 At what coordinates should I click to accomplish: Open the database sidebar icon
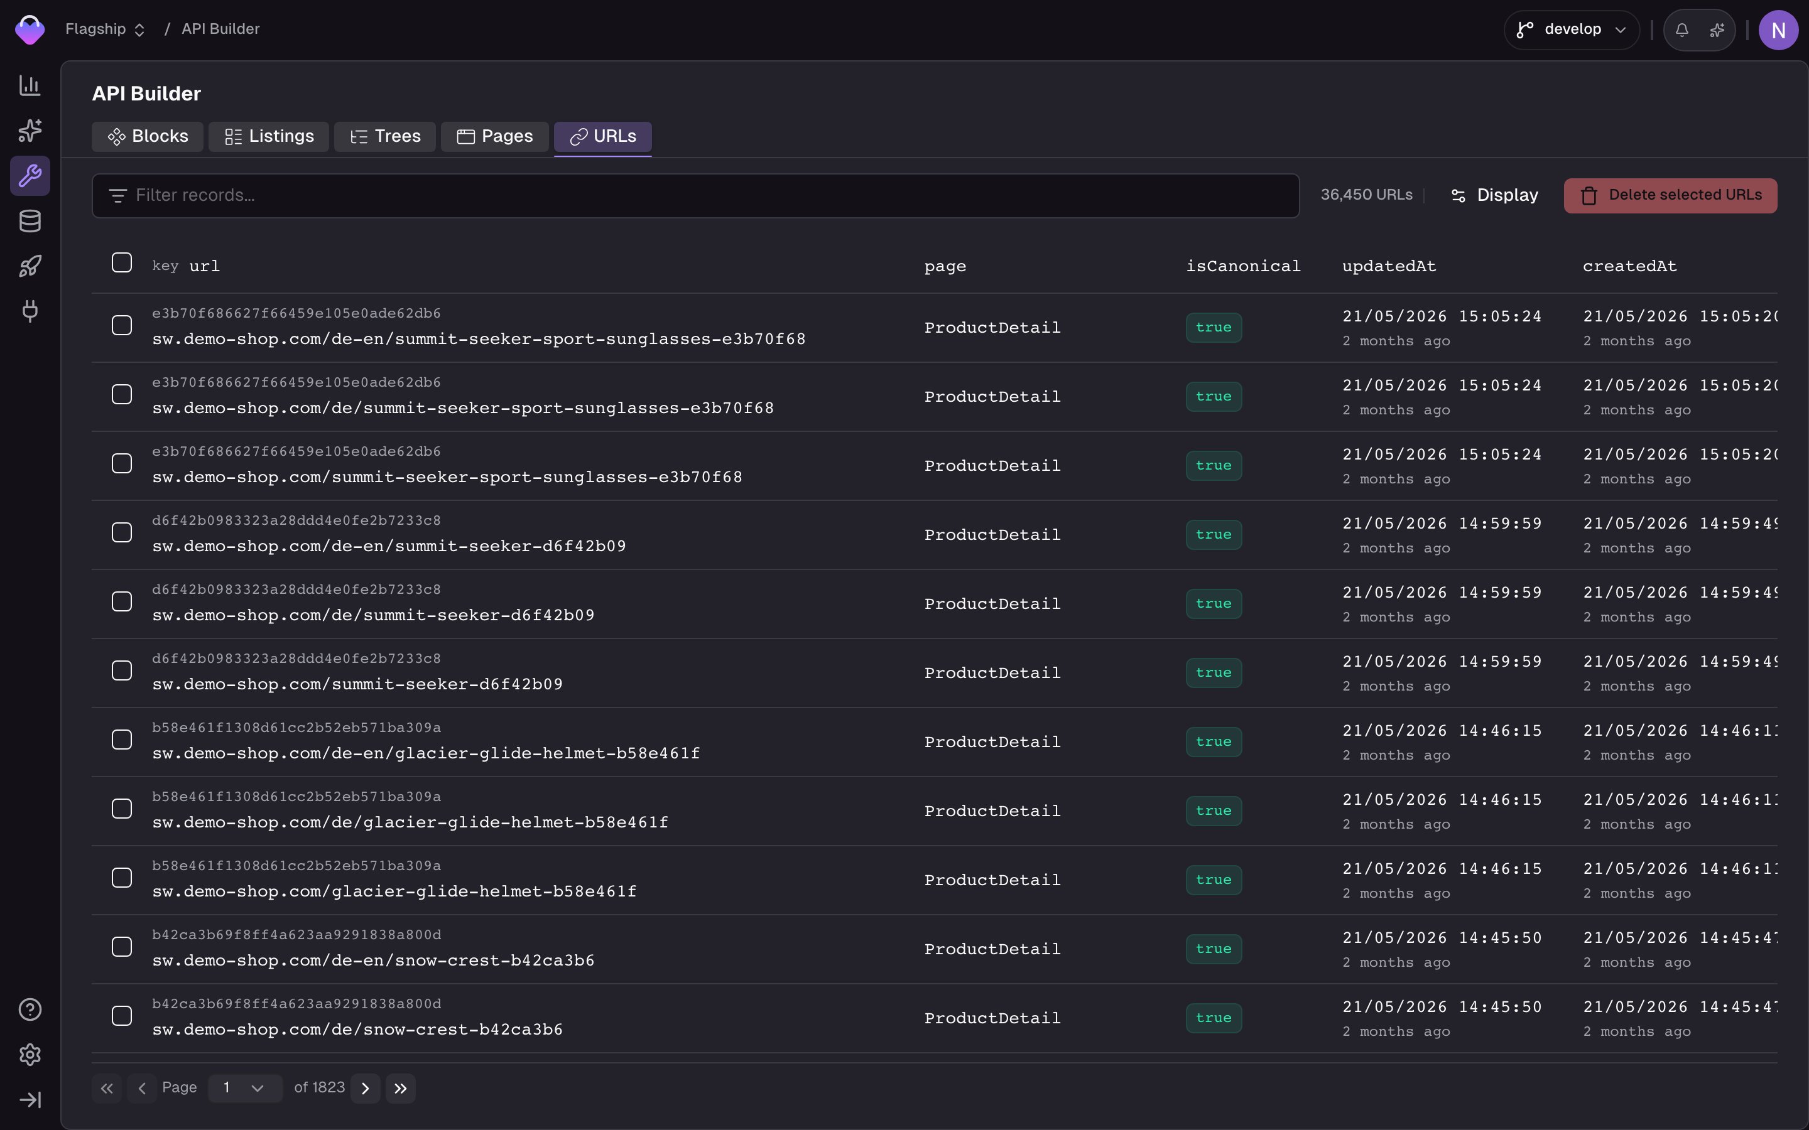pos(30,221)
